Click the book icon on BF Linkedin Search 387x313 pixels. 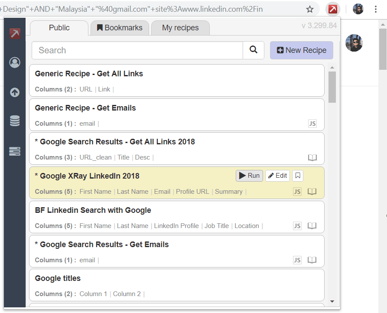[312, 225]
